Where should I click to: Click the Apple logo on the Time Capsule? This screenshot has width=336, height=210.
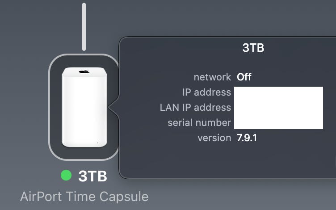point(84,71)
